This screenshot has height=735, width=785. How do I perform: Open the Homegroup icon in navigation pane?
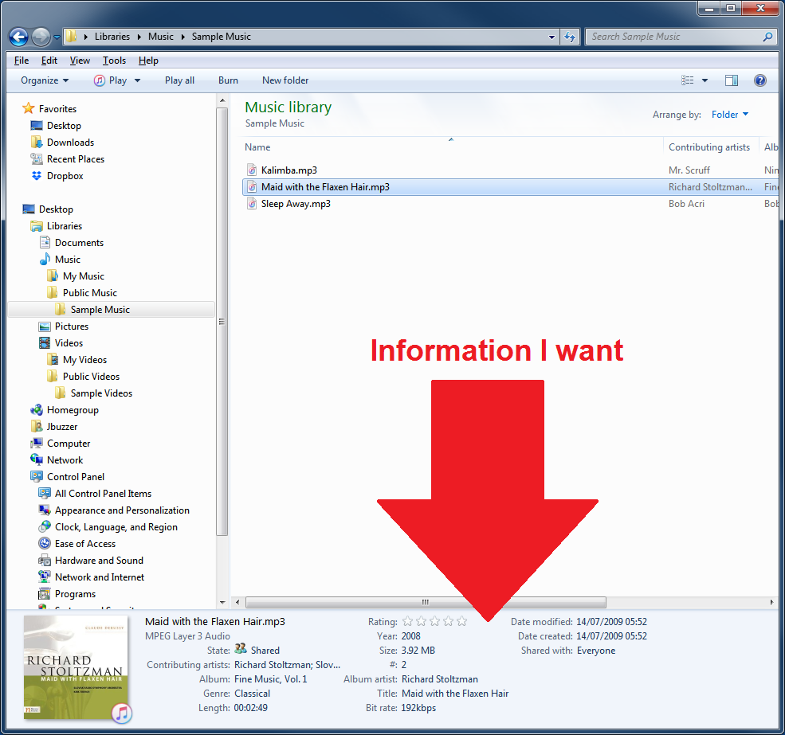tap(37, 410)
